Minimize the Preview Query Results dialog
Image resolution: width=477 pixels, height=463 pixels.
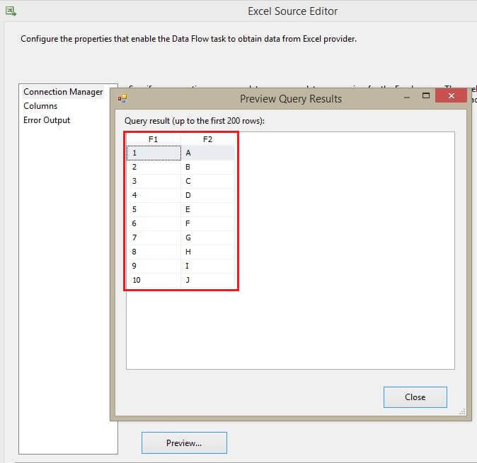coord(407,98)
